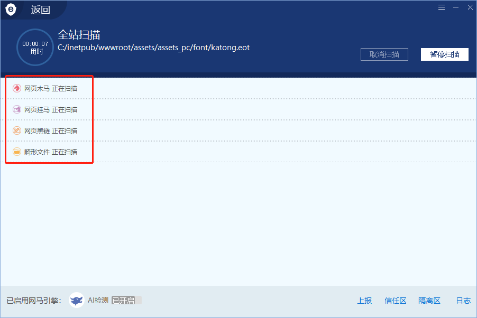Select the 网页木马 正在扫描 row text
This screenshot has height=318, width=477.
point(51,88)
